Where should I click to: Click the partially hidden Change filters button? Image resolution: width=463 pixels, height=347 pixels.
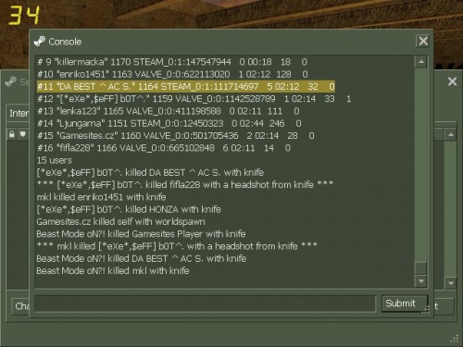pos(20,306)
